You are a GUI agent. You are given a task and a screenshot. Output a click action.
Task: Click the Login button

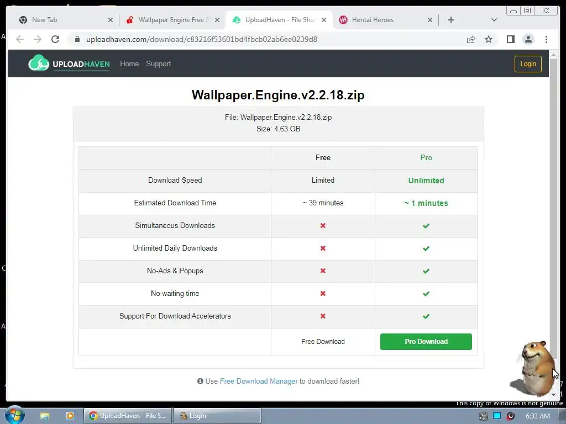pyautogui.click(x=528, y=64)
